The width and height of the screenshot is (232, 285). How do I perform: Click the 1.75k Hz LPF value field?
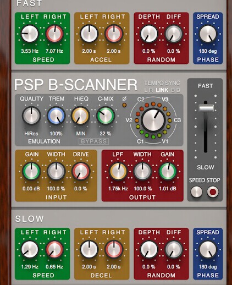(118, 189)
